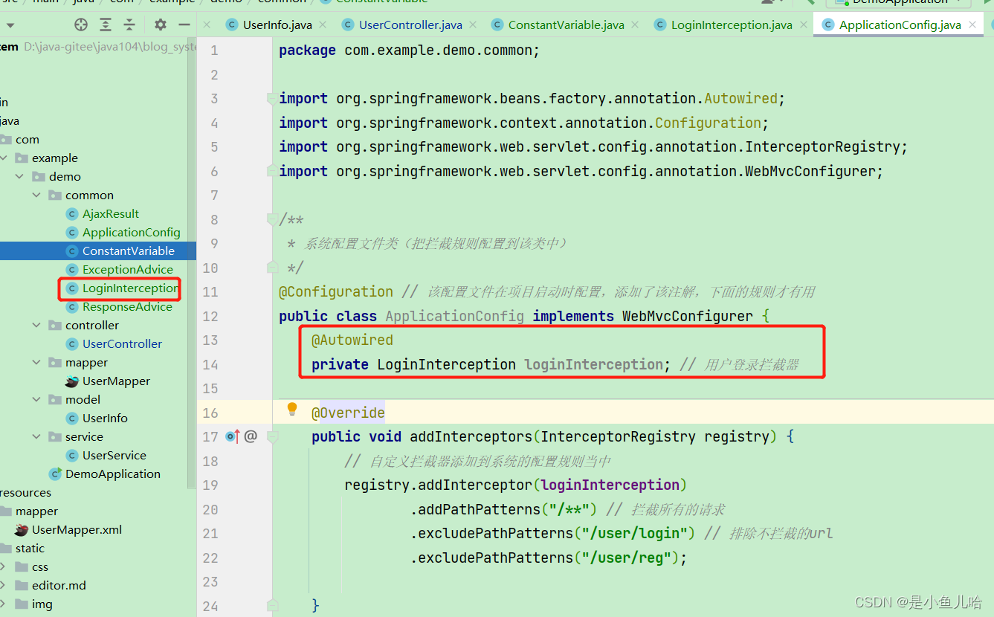Viewport: 994px width, 617px height.
Task: Close the UserInfo.java tab
Action: pos(323,25)
